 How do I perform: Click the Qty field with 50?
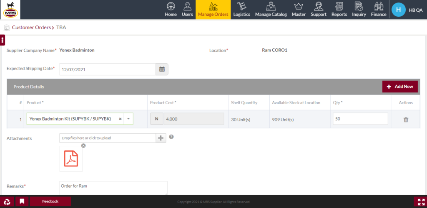pos(360,119)
